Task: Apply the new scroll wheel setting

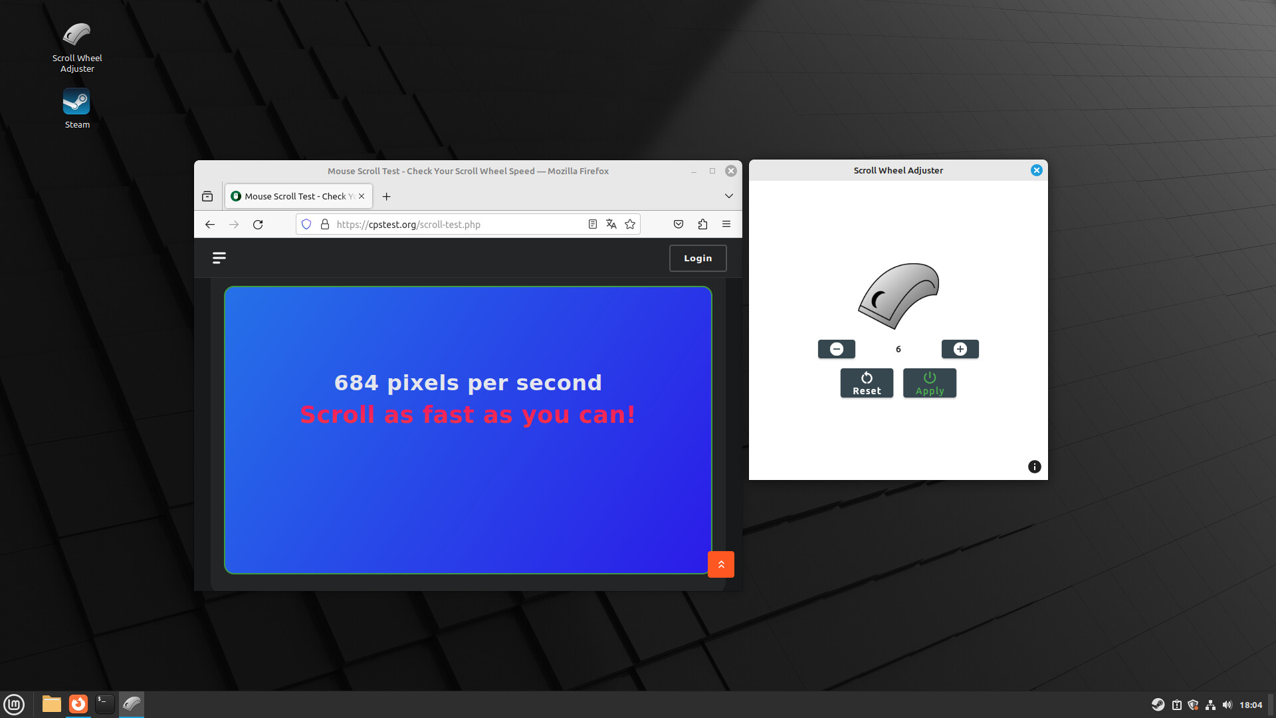Action: (928, 383)
